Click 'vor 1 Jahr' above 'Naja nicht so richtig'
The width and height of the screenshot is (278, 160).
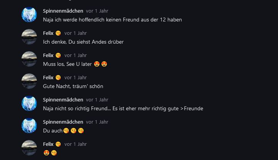coord(97,100)
